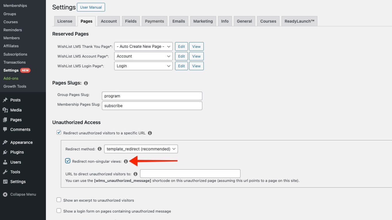This screenshot has height=220, width=392.
Task: Open the User Manual
Action: (91, 7)
